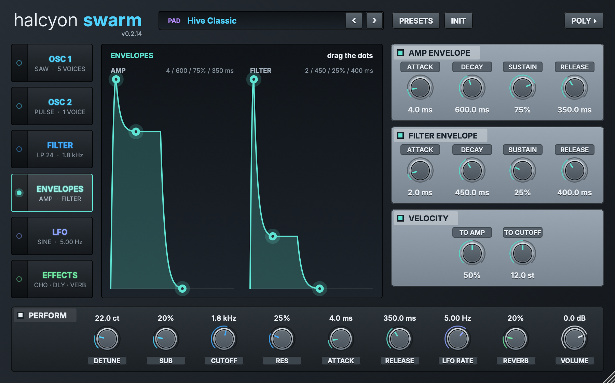This screenshot has width=615, height=383.
Task: Toggle the Velocity section checkbox
Action: click(400, 218)
